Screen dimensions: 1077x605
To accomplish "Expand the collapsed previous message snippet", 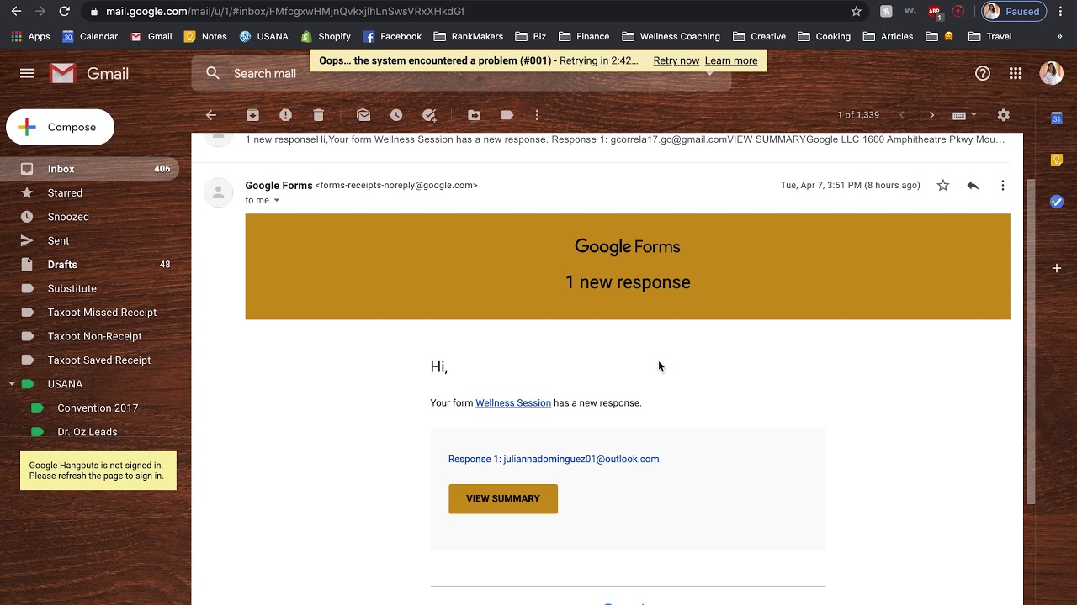I will coord(624,139).
